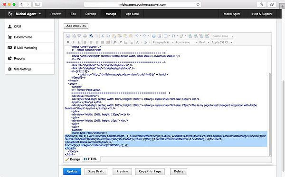Click the globe hyperlink manager icon
The height and width of the screenshot is (177, 285).
[154, 36]
